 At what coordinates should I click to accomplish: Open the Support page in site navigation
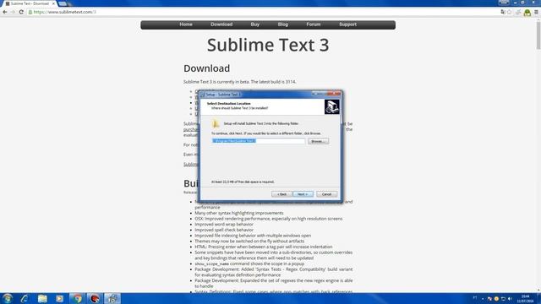[347, 24]
